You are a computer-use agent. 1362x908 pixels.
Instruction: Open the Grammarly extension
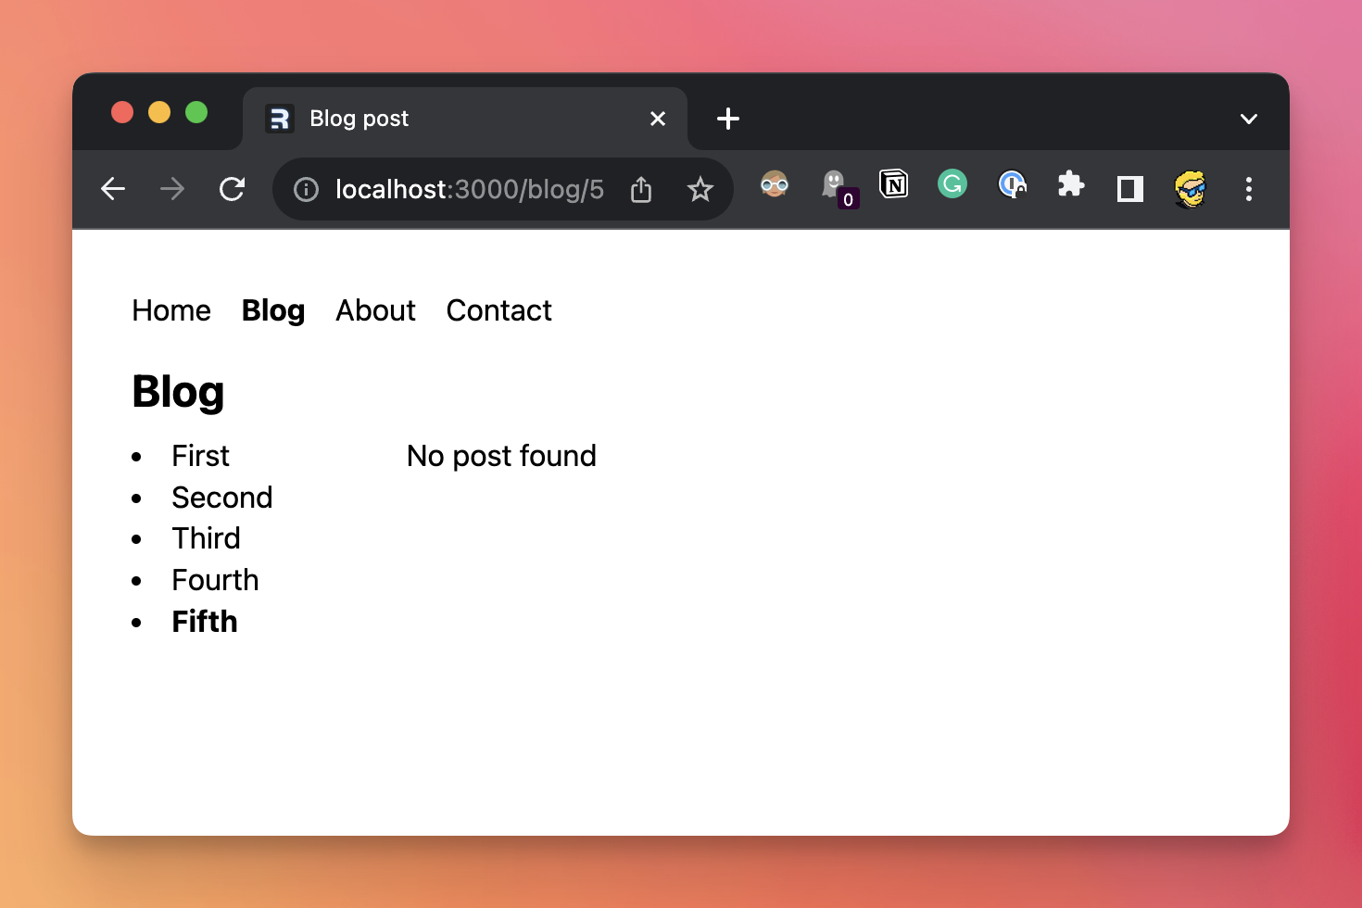[x=952, y=184]
